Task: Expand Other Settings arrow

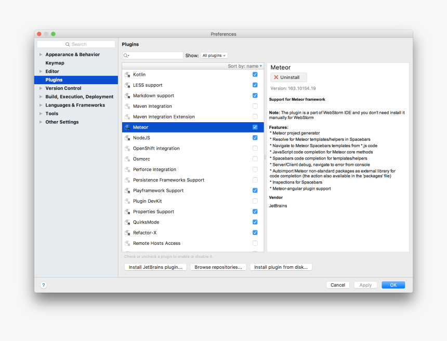Action: point(41,122)
